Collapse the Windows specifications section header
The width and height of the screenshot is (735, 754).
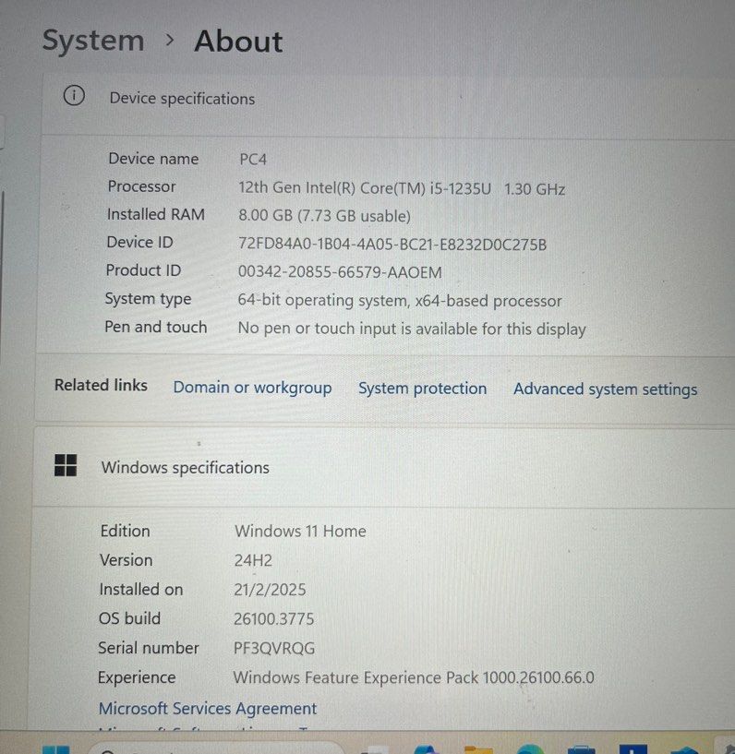coord(384,467)
